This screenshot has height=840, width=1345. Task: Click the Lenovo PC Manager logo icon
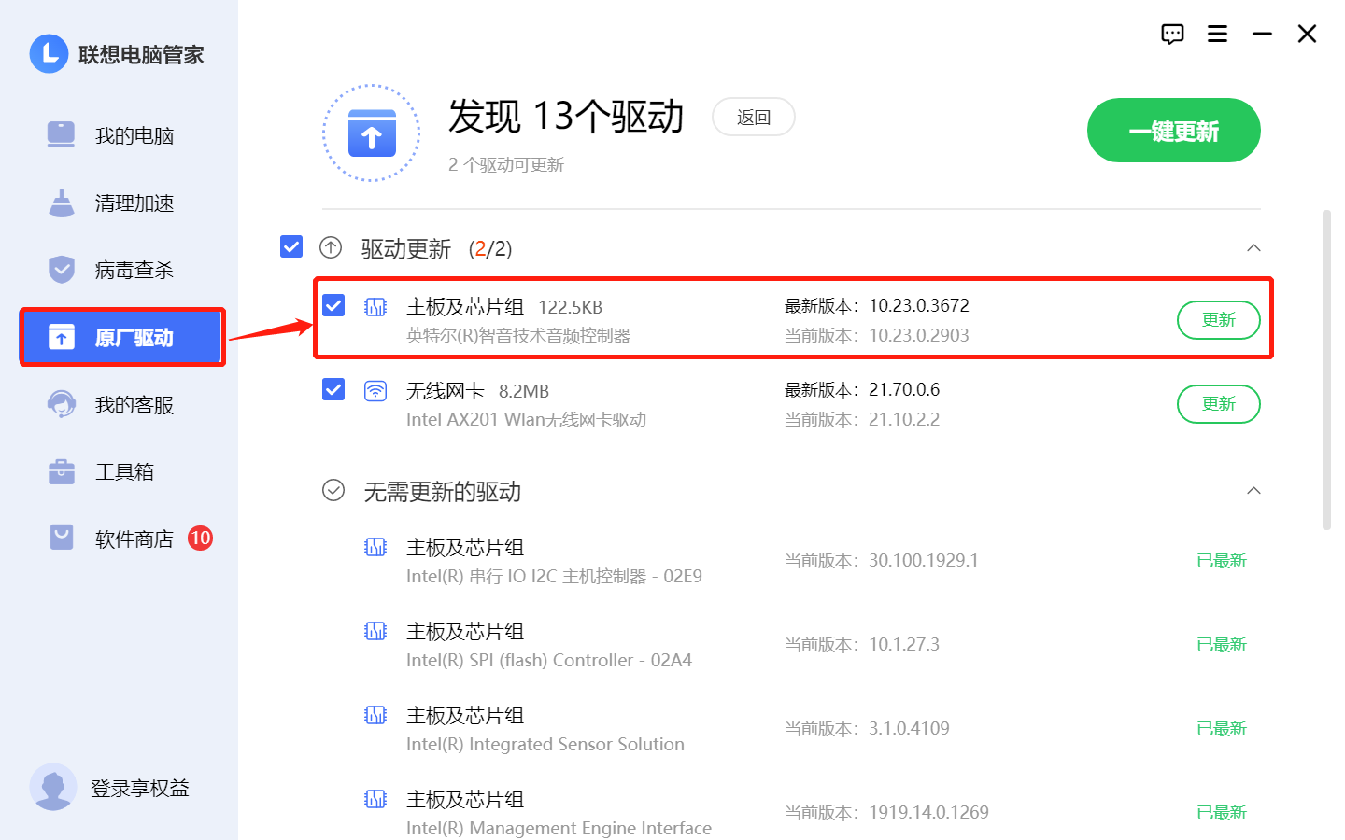(x=49, y=54)
